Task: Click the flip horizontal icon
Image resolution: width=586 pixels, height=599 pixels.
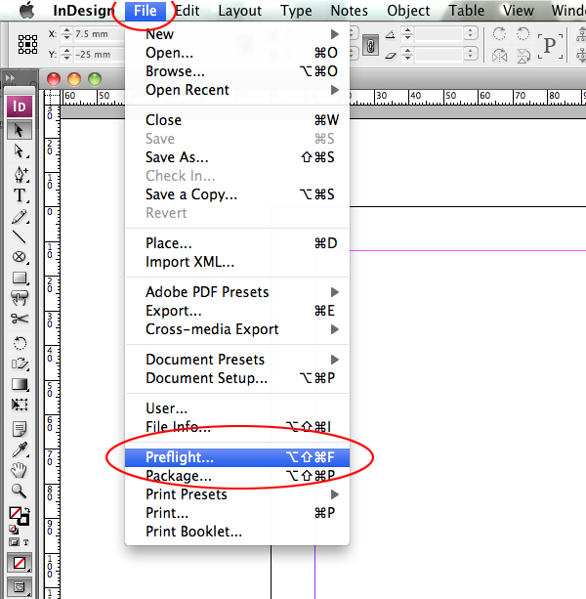Action: 499,56
